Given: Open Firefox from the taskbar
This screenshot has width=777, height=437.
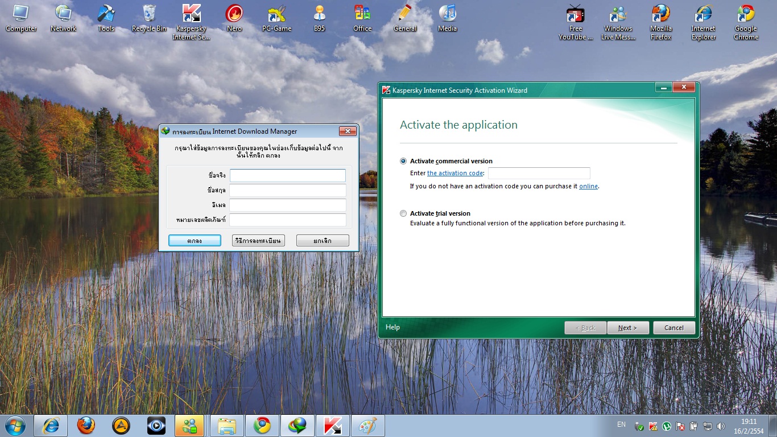Looking at the screenshot, I should [86, 426].
